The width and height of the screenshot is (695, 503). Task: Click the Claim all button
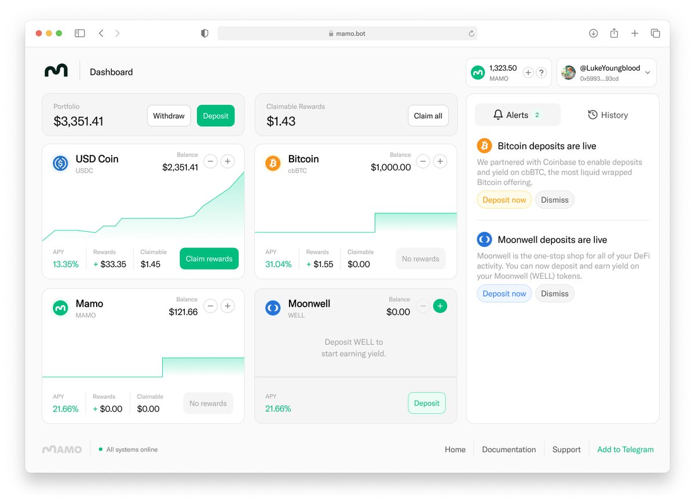point(428,116)
